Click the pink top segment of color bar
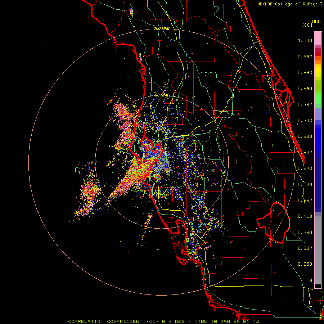Viewport: 324px width, 324px height. pos(318,39)
